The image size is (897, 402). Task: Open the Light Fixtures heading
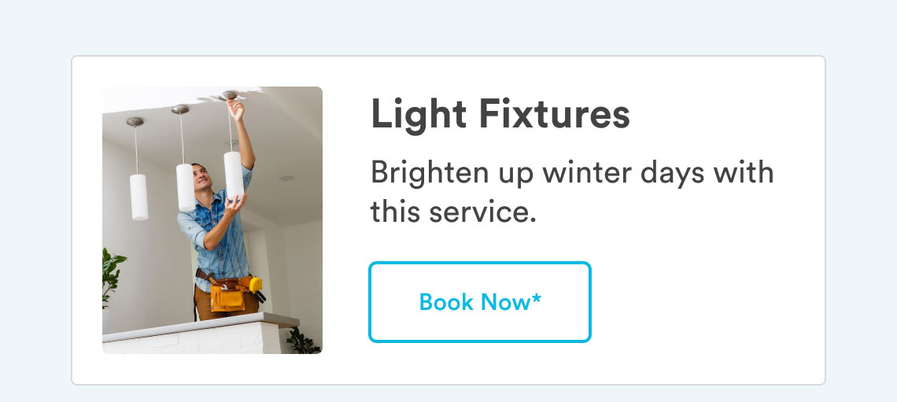click(x=500, y=114)
